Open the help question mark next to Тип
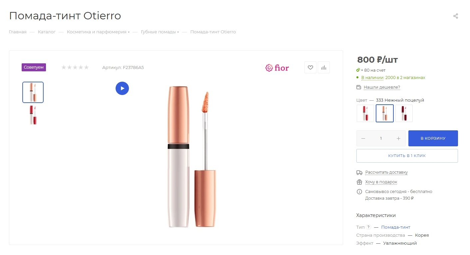Viewport: 470px width, 255px height. click(368, 227)
